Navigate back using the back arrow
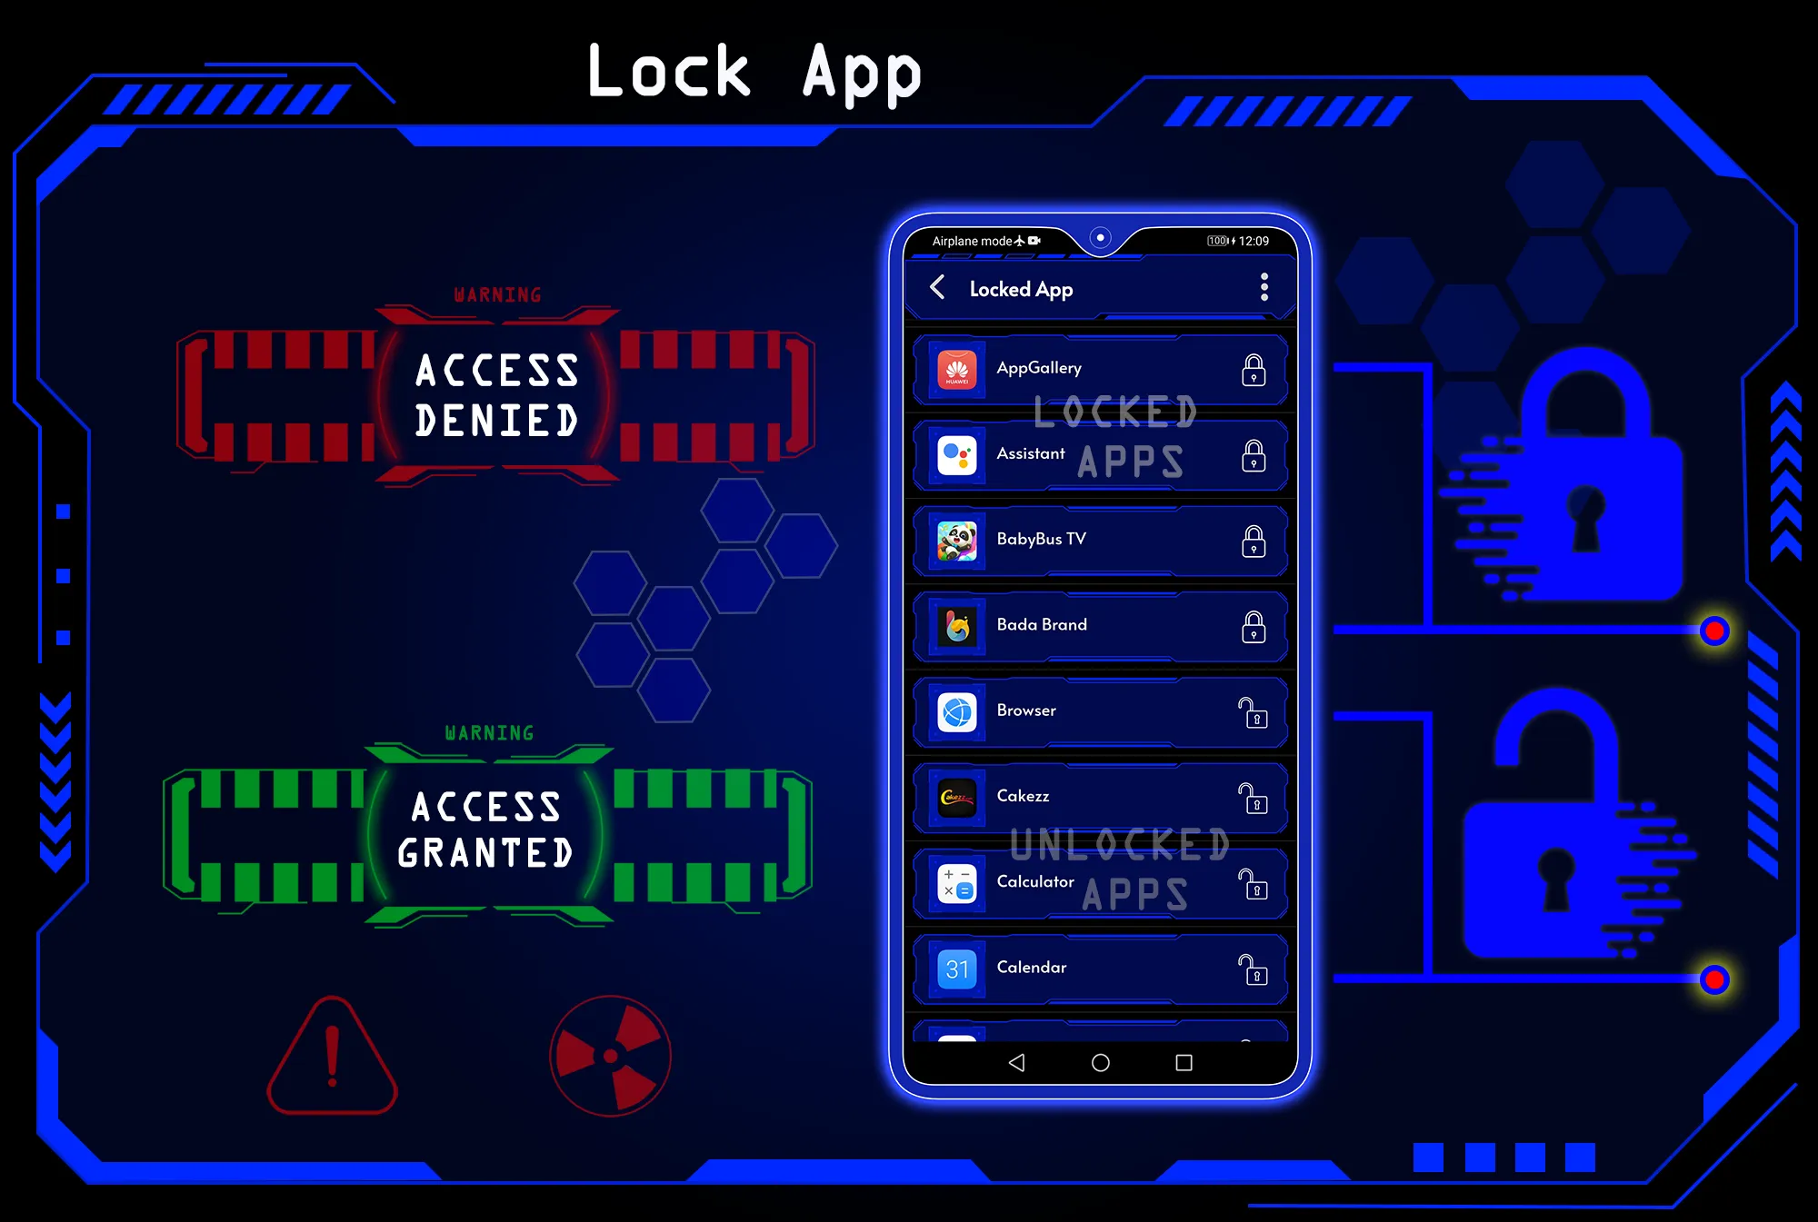This screenshot has height=1222, width=1818. click(934, 288)
